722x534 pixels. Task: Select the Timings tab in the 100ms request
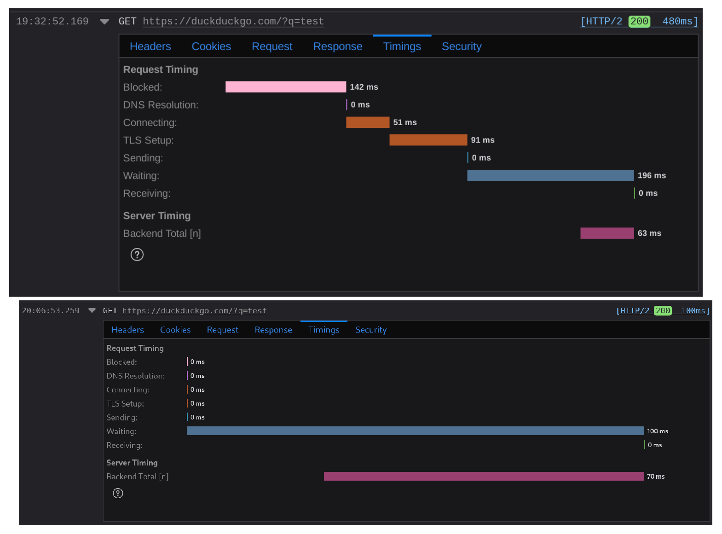[x=323, y=330]
